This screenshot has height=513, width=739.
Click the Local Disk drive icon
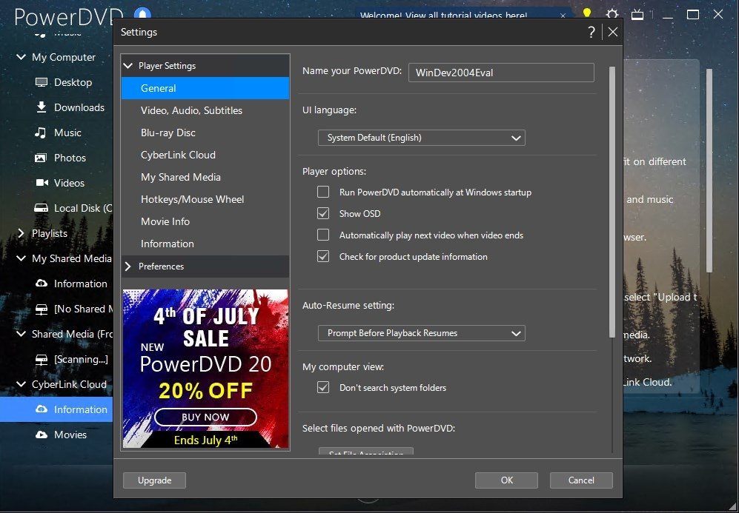(x=42, y=208)
